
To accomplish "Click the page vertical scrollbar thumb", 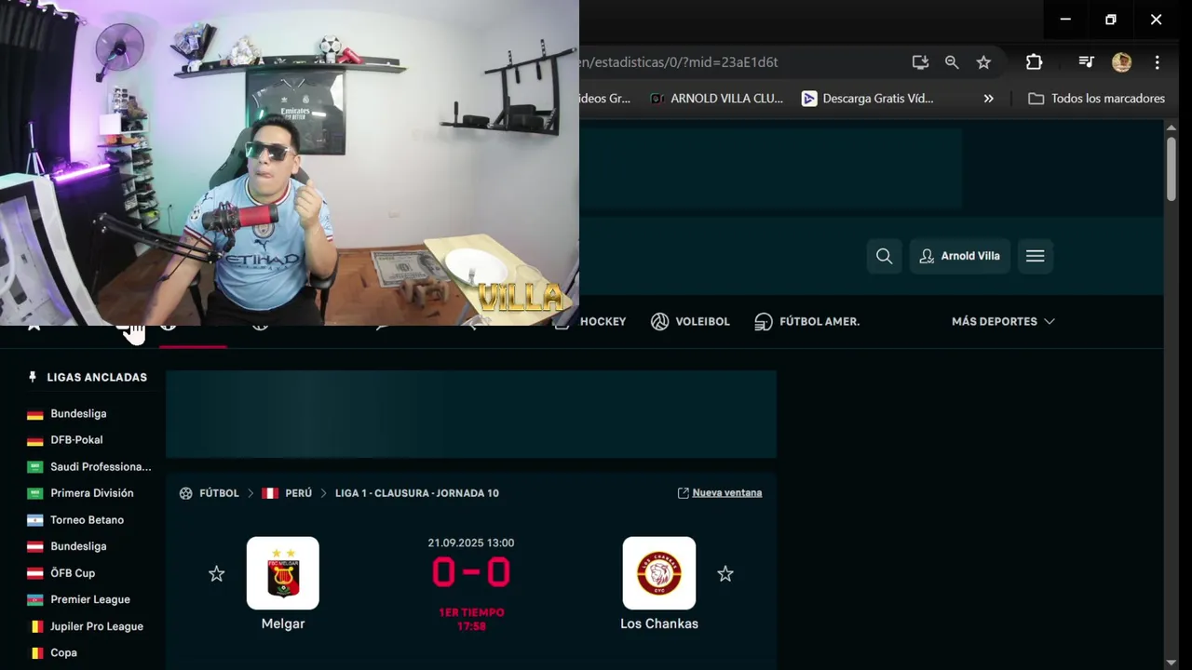I will pyautogui.click(x=1172, y=168).
